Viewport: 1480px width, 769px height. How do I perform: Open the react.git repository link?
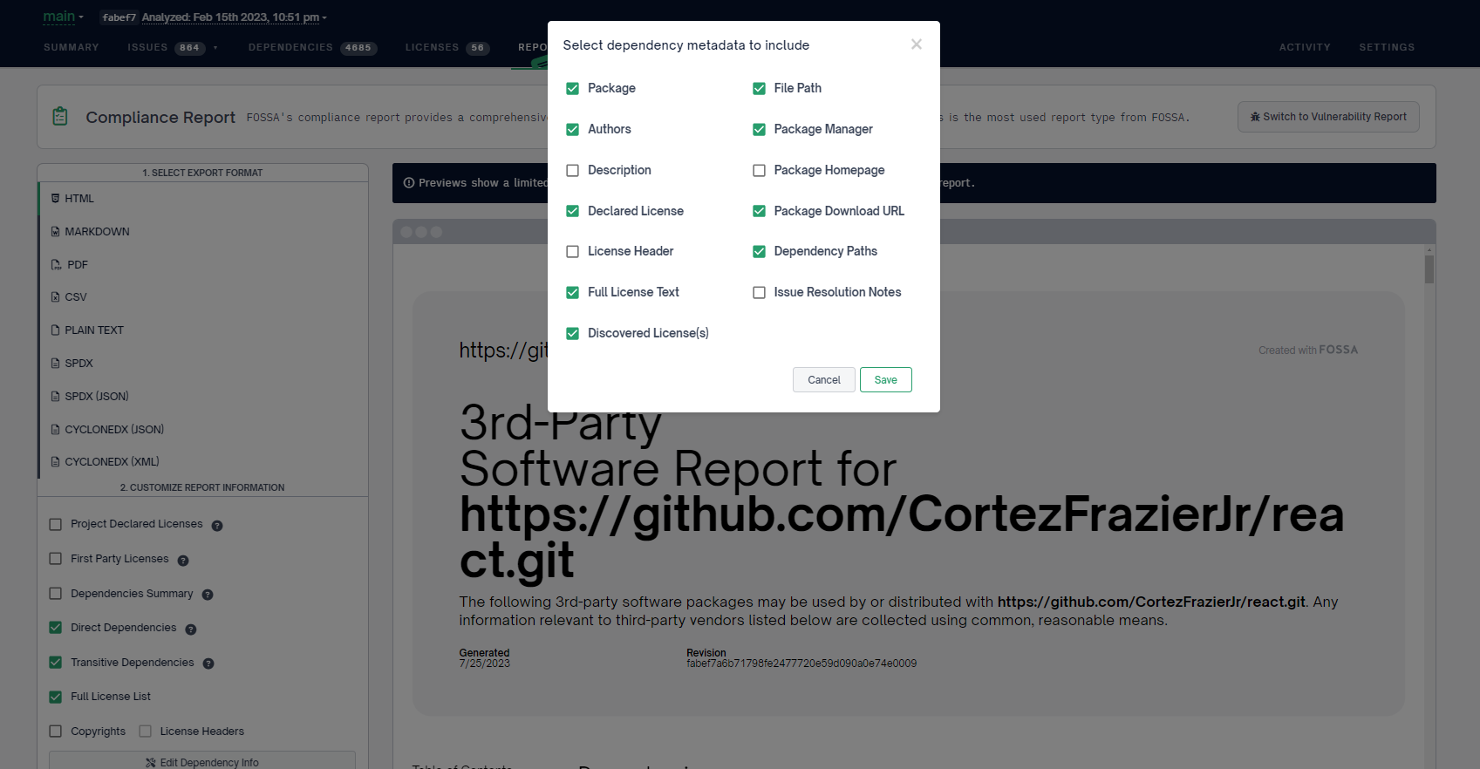(x=1151, y=602)
